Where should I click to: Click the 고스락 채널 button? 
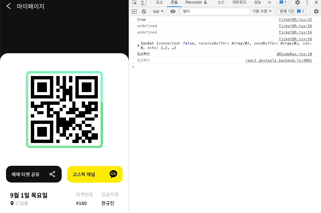[95, 174]
